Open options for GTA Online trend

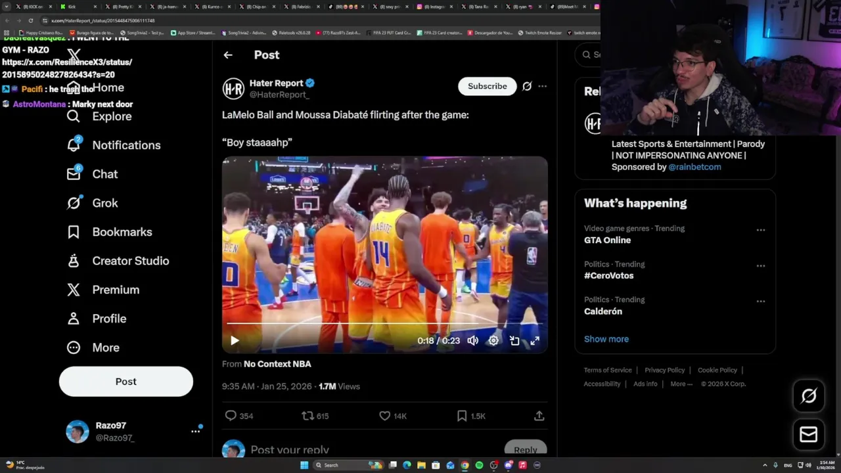[761, 230]
